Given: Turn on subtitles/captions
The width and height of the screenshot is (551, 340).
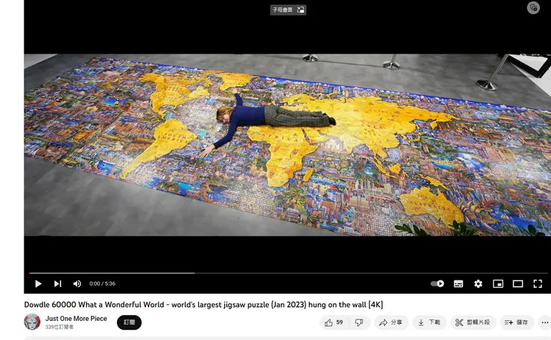Looking at the screenshot, I should coord(458,283).
